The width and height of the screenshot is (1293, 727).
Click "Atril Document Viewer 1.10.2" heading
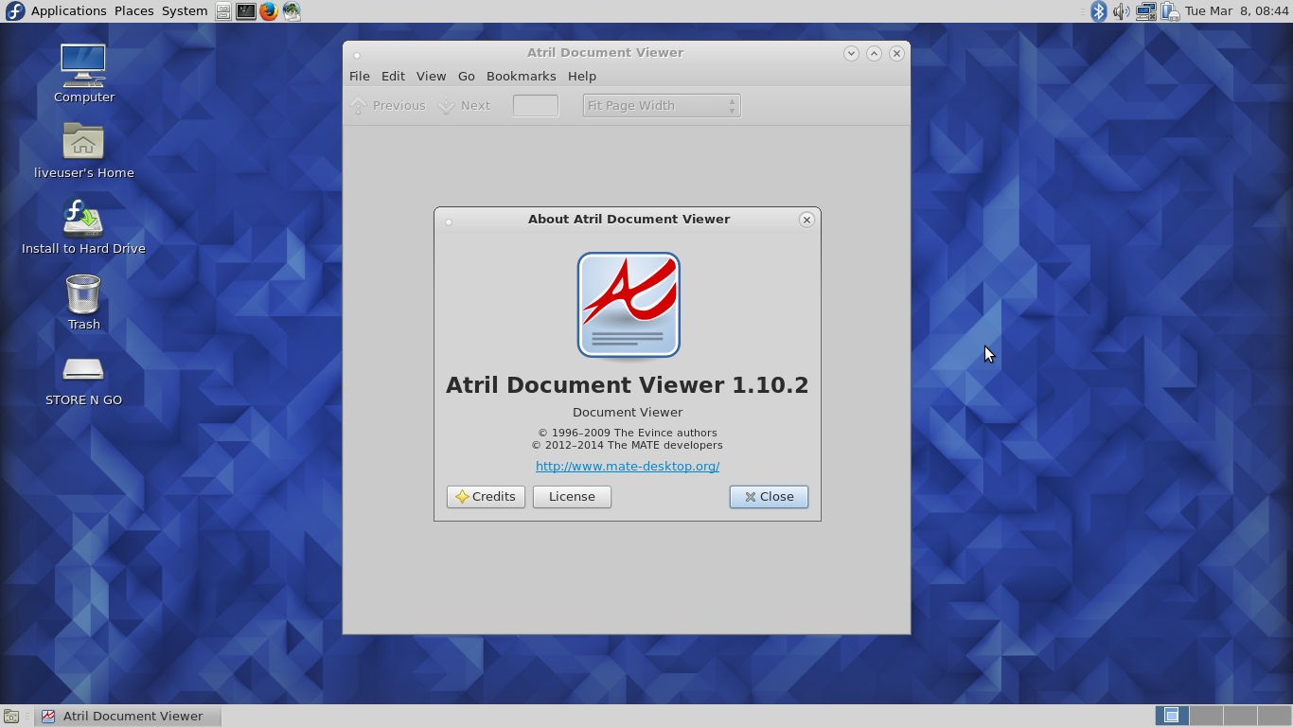[628, 385]
